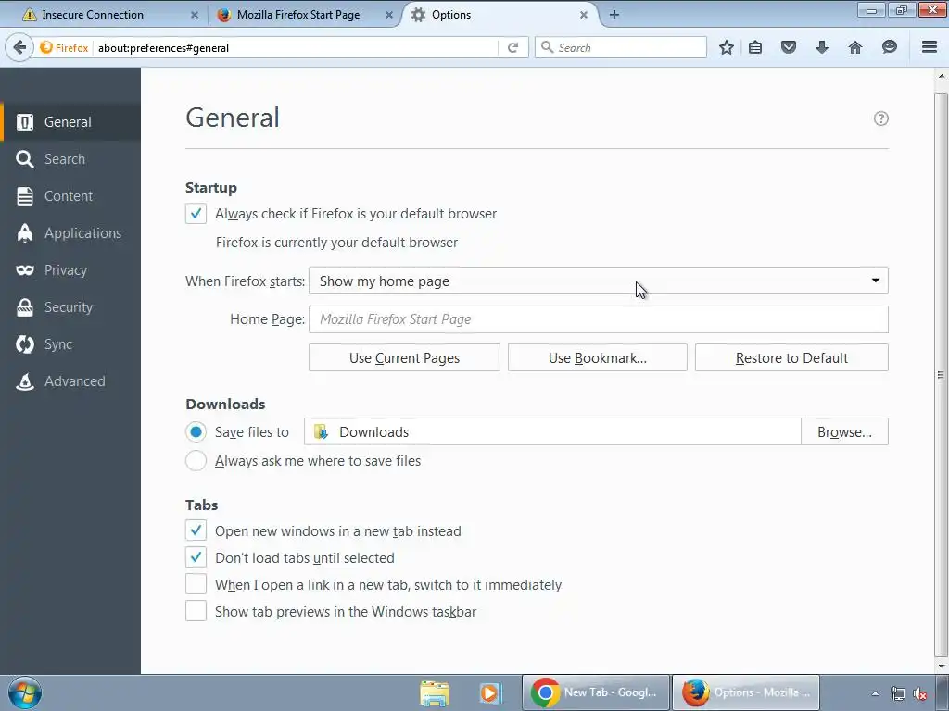Open a new tab with the plus icon
Viewport: 949px width, 711px height.
pos(614,15)
